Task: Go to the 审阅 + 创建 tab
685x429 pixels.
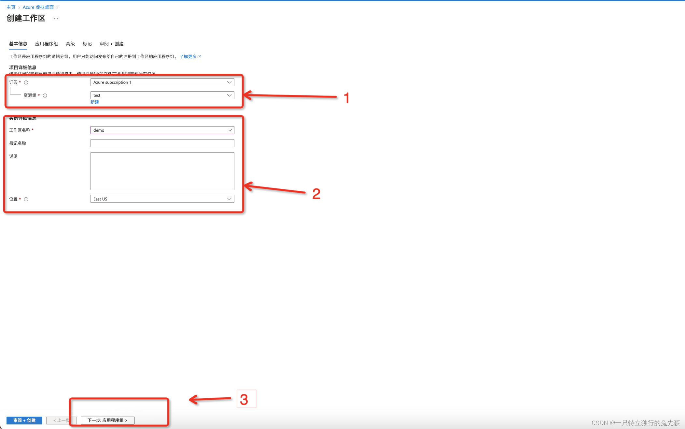Action: 111,44
